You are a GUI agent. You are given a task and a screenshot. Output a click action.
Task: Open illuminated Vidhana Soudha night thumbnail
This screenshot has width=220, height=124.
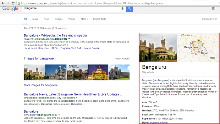[x=98, y=72]
